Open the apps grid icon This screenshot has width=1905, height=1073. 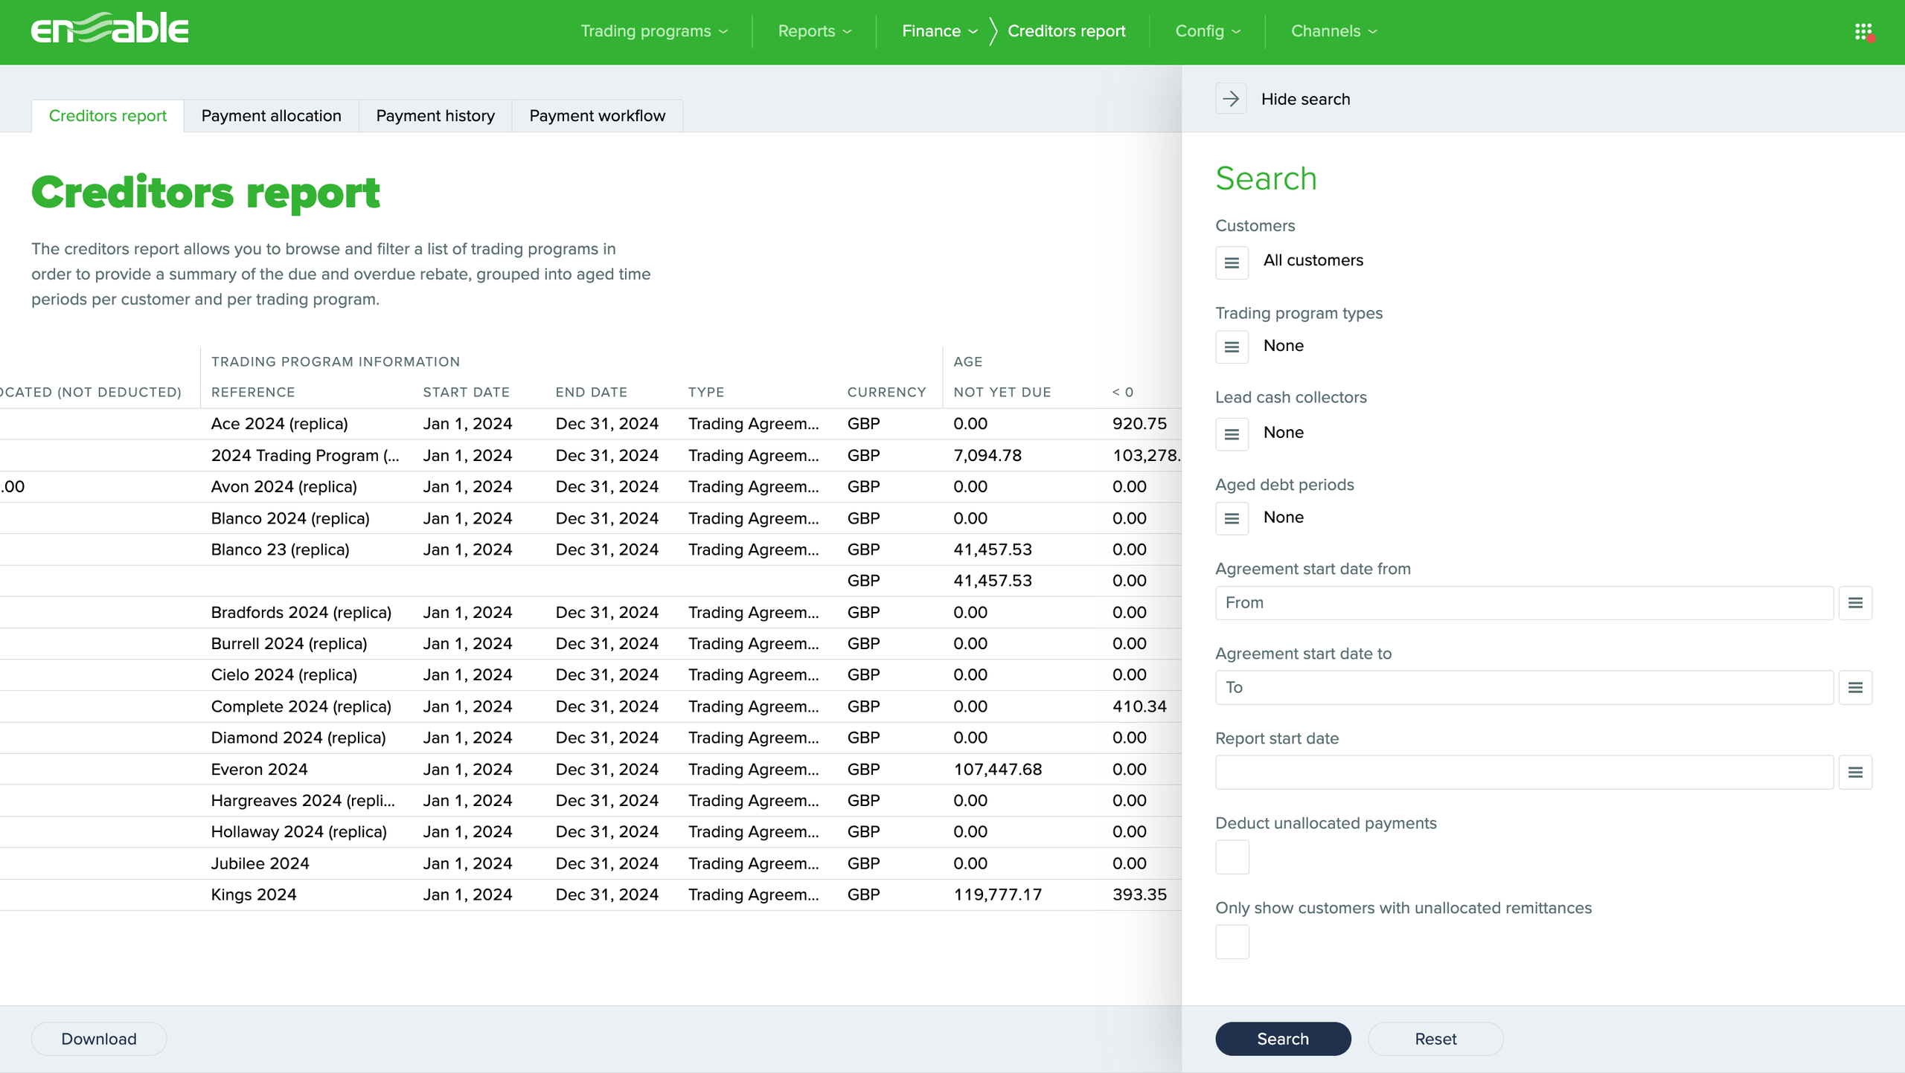coord(1863,31)
